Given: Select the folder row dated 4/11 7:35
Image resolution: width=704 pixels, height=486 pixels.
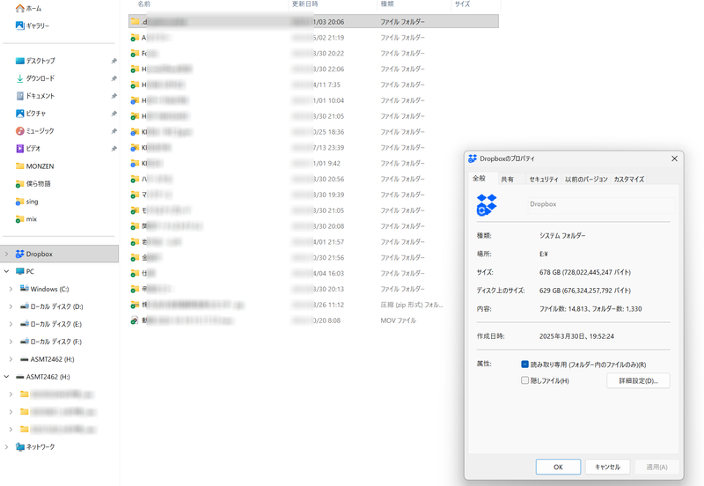Looking at the screenshot, I should [x=313, y=85].
